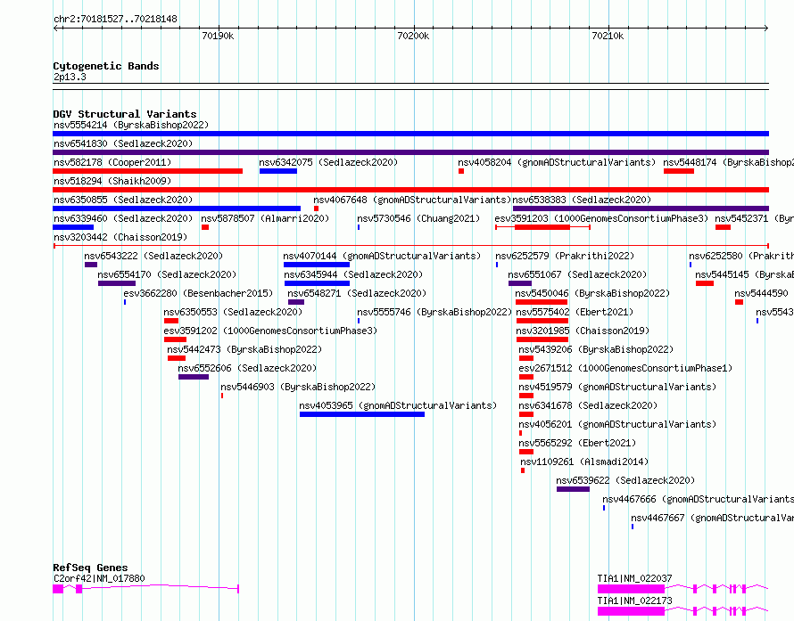Select nsv6252579 (Prakrithi2022) label

565,256
